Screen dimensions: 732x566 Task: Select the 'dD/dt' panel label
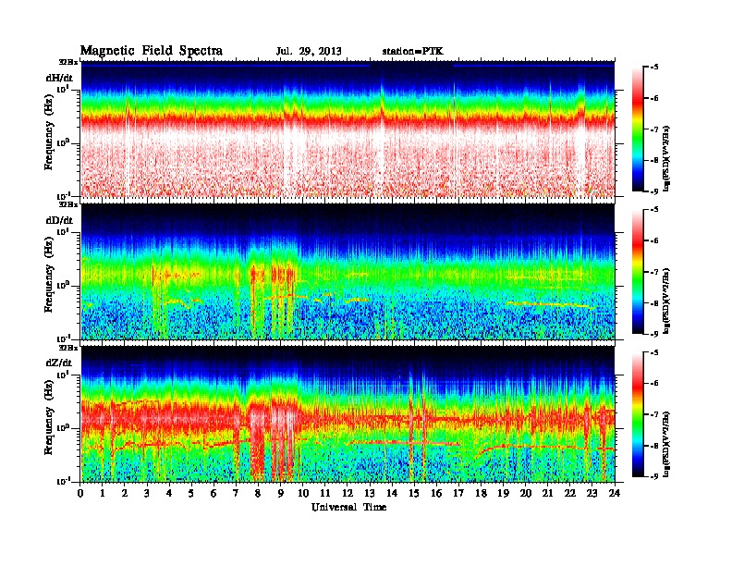coord(60,220)
